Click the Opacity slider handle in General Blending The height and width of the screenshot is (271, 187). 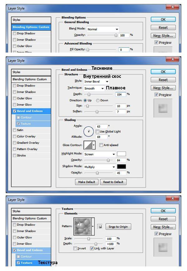[x=116, y=35]
